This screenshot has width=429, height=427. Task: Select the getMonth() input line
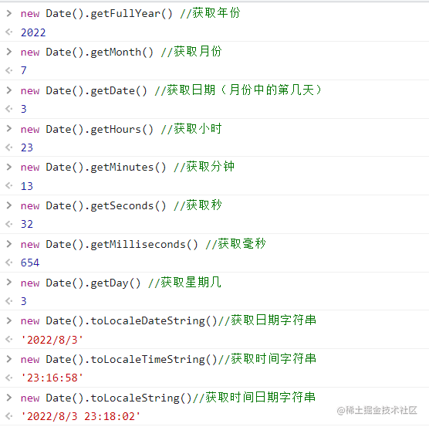[x=121, y=52]
